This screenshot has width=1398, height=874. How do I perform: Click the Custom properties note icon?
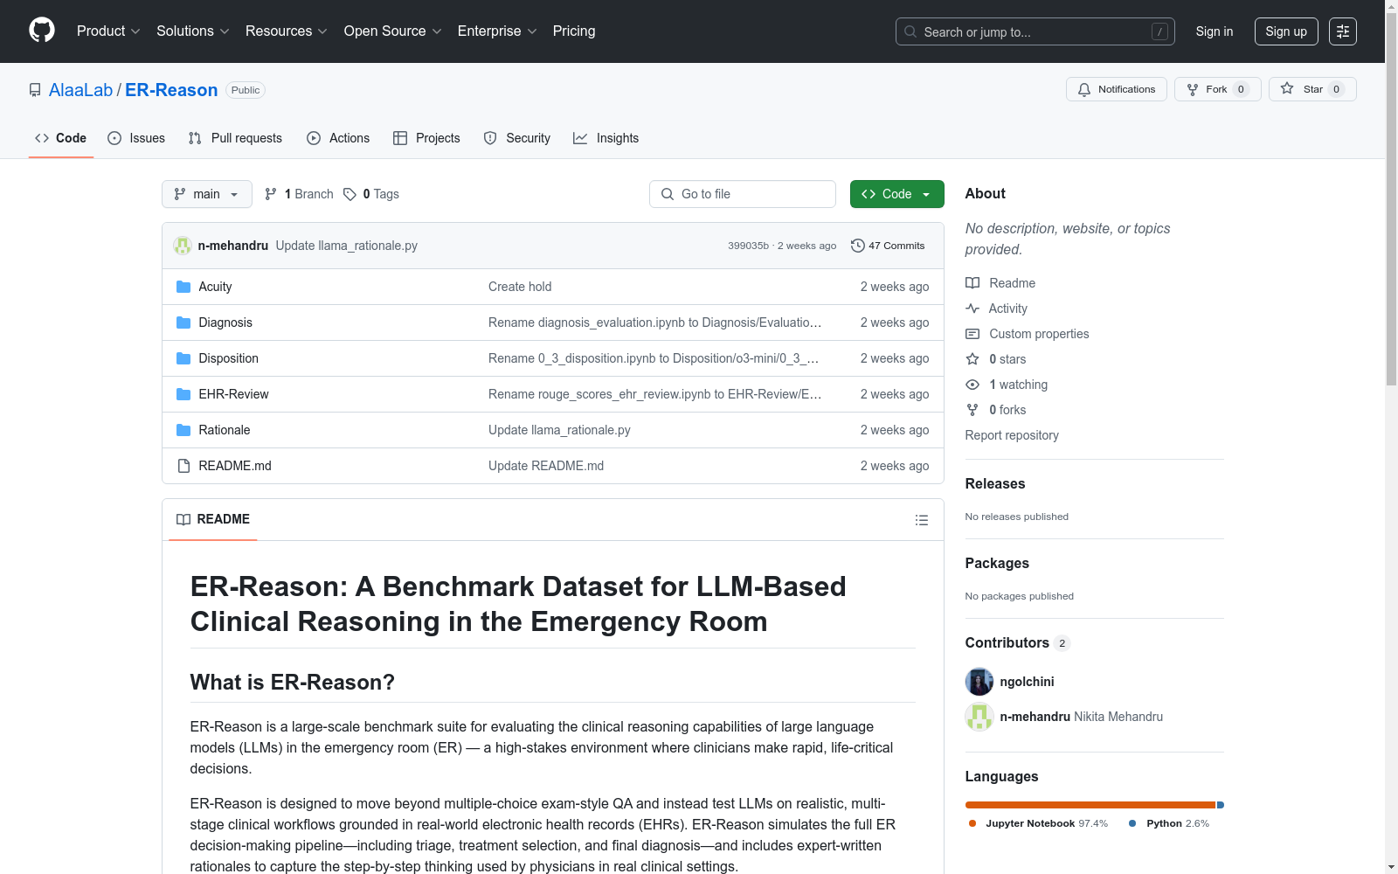coord(972,334)
